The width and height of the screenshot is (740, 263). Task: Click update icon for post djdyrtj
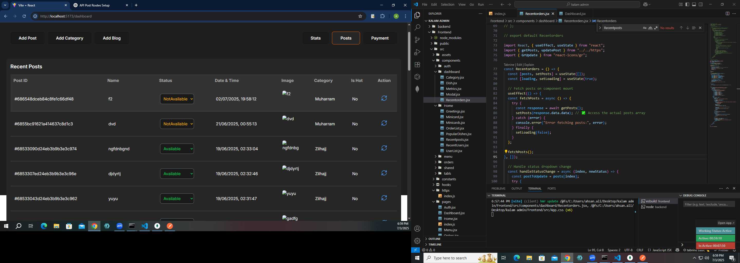pos(384,173)
